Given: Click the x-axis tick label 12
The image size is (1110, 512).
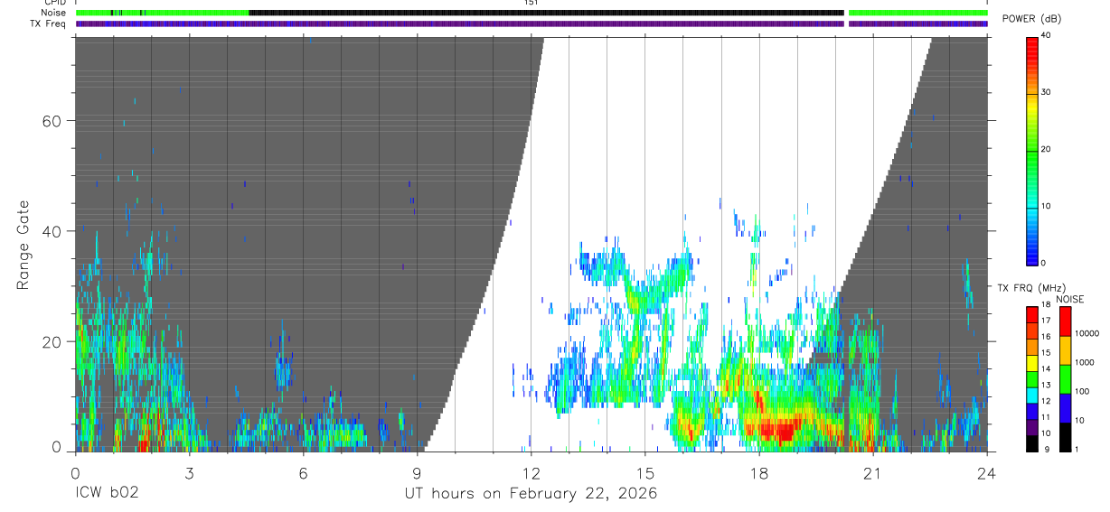Looking at the screenshot, I should (531, 472).
